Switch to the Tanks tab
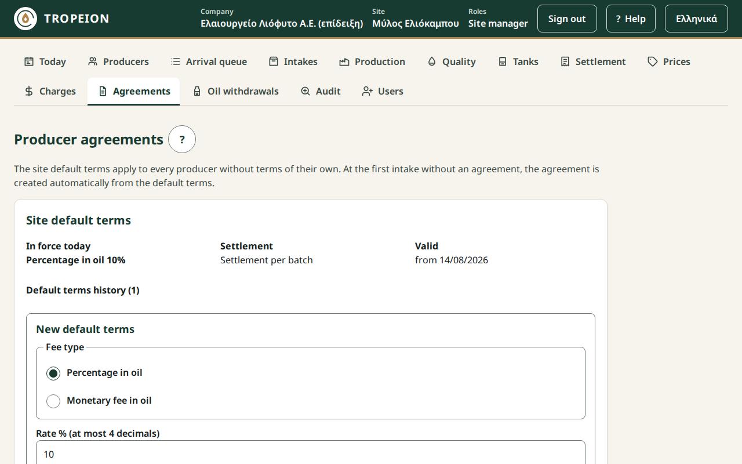The width and height of the screenshot is (742, 464). pos(519,61)
